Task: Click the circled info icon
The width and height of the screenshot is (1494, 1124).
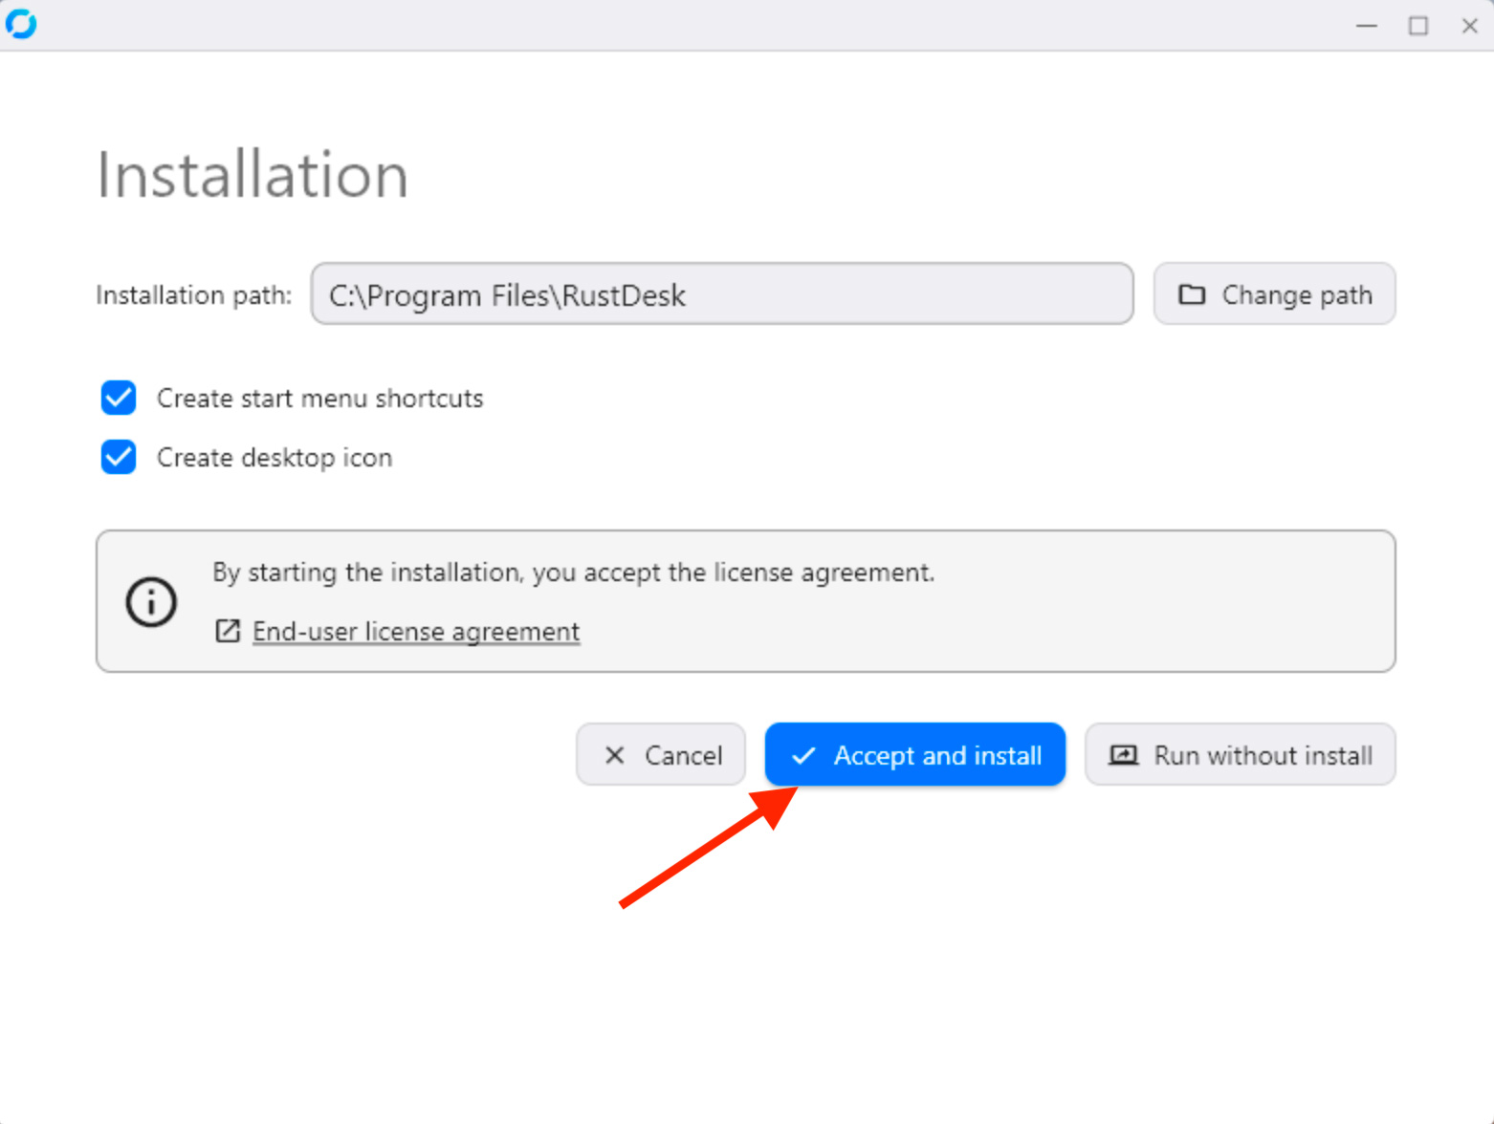Action: pyautogui.click(x=151, y=602)
